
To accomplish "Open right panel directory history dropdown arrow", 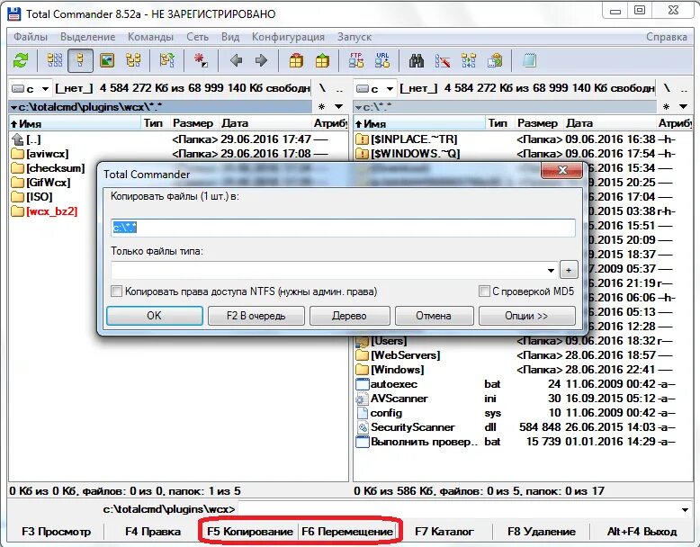I will [684, 107].
